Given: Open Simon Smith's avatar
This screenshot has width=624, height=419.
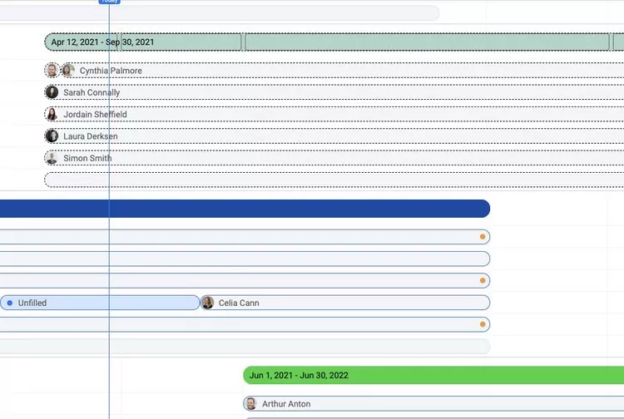Looking at the screenshot, I should coord(52,158).
